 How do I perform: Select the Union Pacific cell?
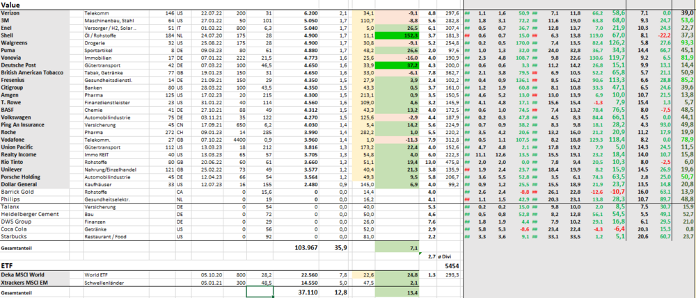click(x=35, y=147)
